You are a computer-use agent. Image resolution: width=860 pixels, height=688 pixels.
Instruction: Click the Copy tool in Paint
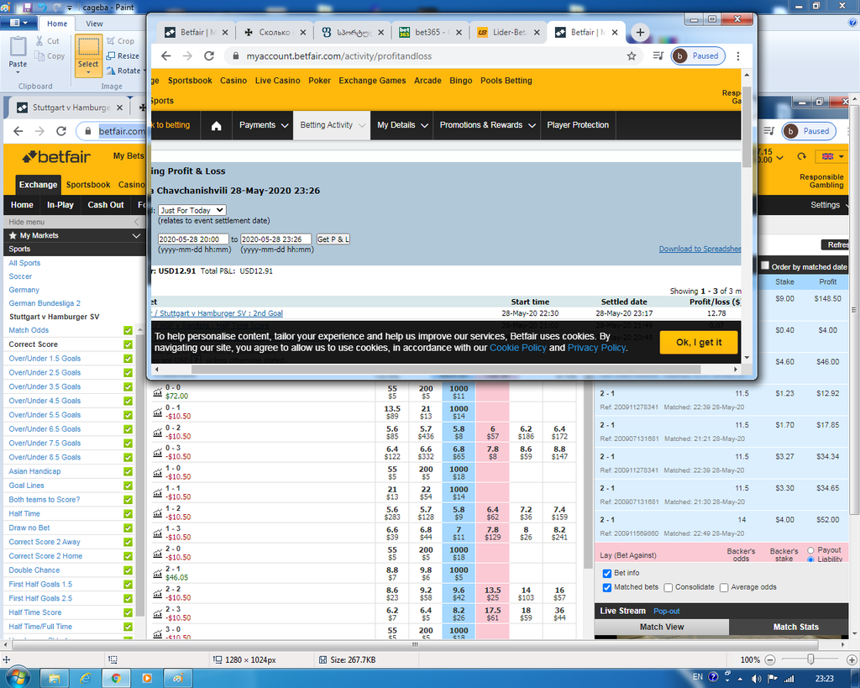click(50, 56)
